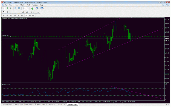Switch to W1 weekly timeframe
Image resolution: width=171 pixels, height=107 pixels.
pyautogui.click(x=30, y=15)
